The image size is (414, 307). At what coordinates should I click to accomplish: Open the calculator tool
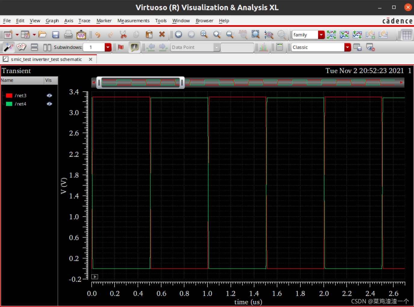click(x=280, y=47)
